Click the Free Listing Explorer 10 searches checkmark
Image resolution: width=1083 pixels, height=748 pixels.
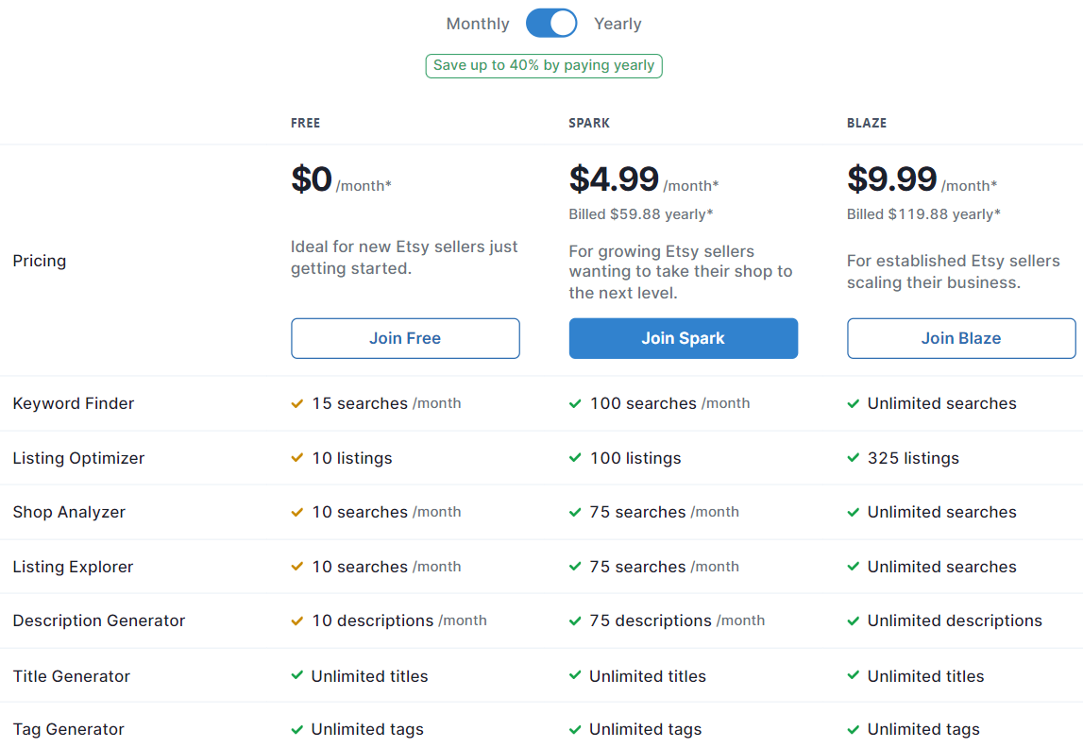click(297, 567)
